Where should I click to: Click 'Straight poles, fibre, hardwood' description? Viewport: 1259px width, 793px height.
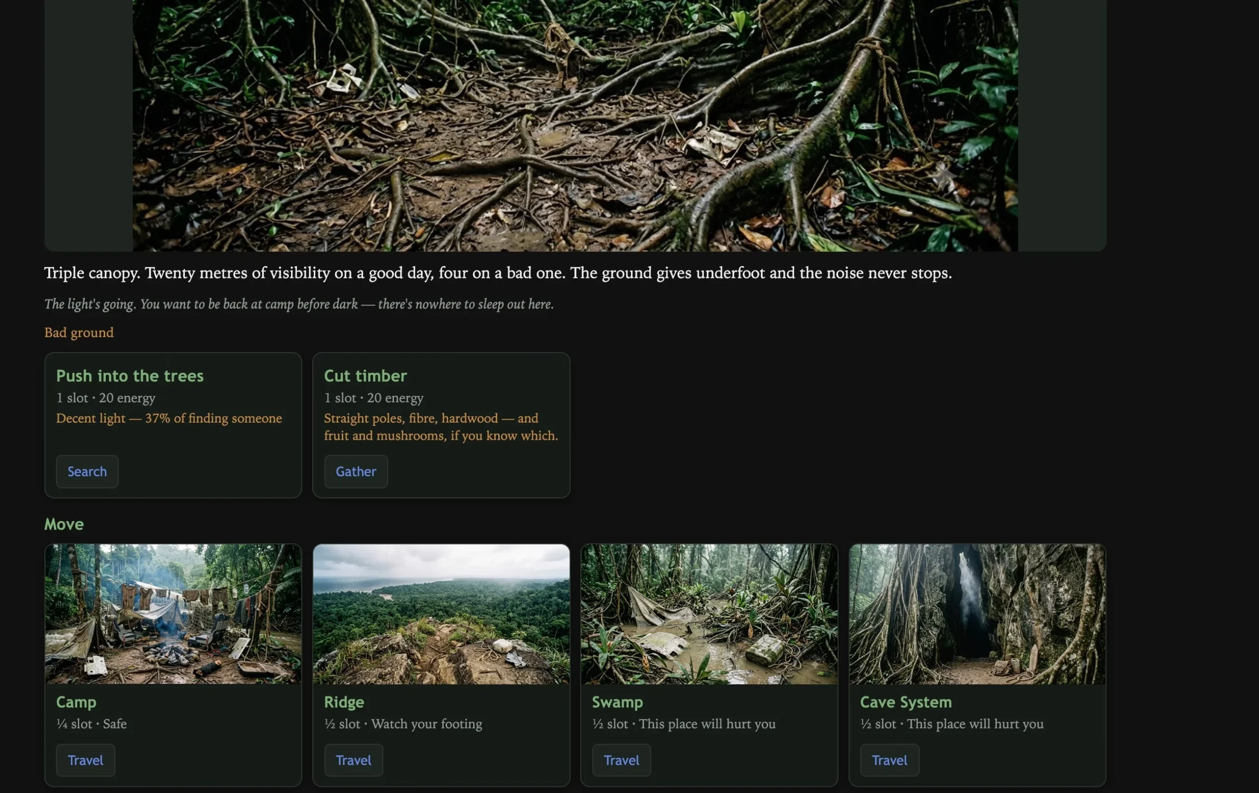441,427
